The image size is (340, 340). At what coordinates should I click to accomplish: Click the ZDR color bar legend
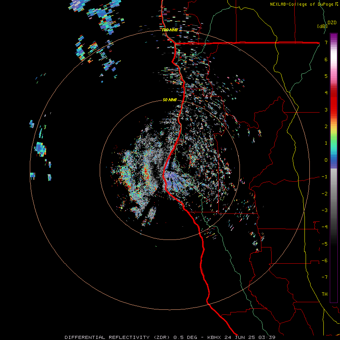click(334, 168)
